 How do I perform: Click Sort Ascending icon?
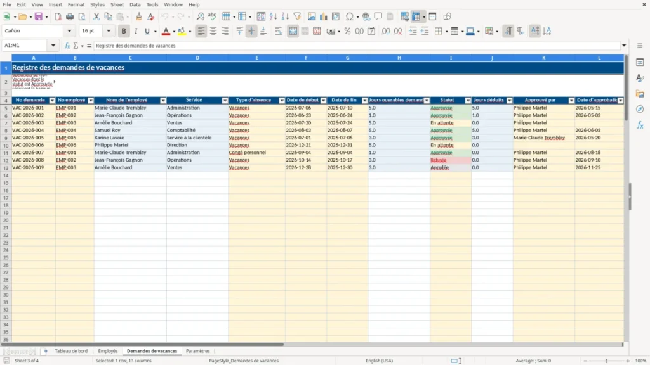(x=273, y=16)
